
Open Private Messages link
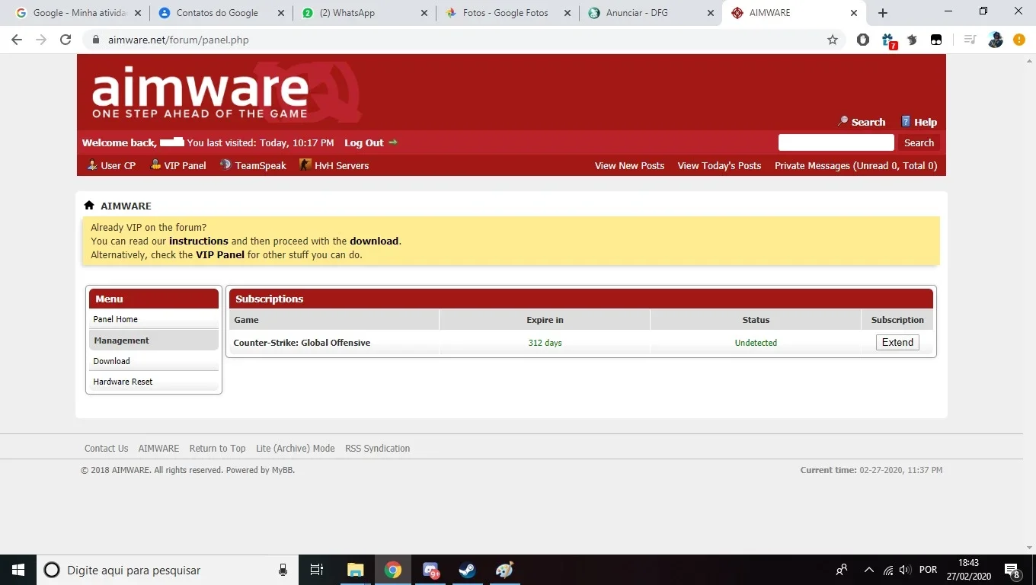855,165
